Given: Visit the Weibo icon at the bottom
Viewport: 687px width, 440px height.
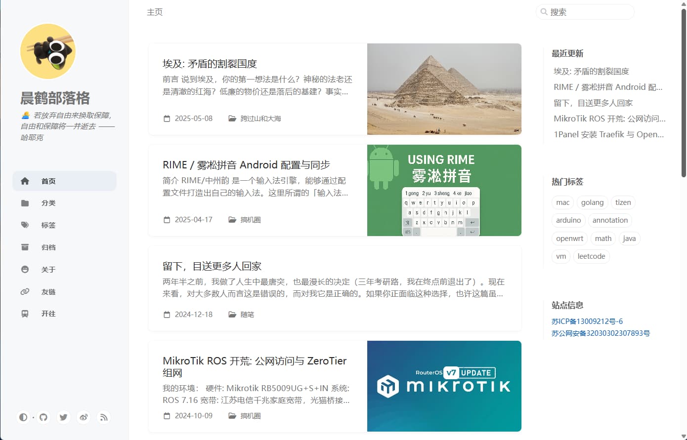Looking at the screenshot, I should [x=84, y=417].
